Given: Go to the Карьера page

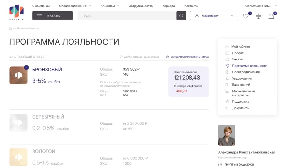Looking at the screenshot, I should [x=168, y=6].
